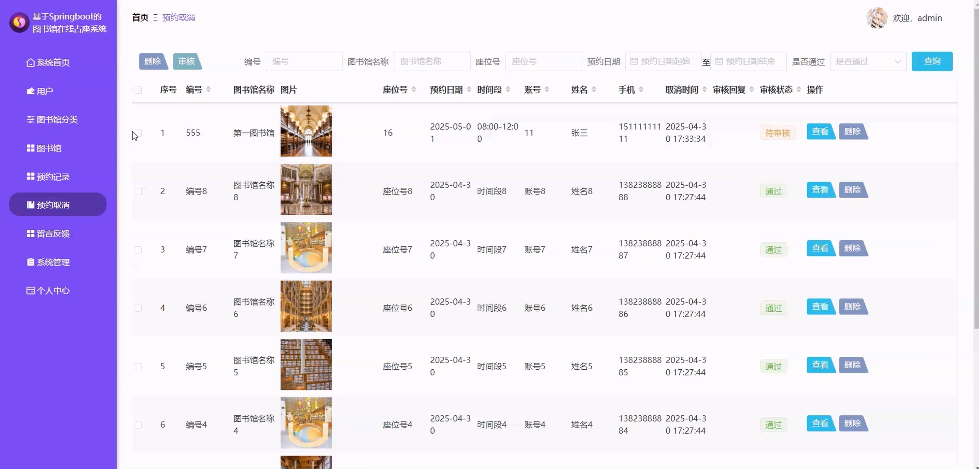Open 图书馆 in the sidebar menu
This screenshot has height=469, width=979.
tap(49, 148)
